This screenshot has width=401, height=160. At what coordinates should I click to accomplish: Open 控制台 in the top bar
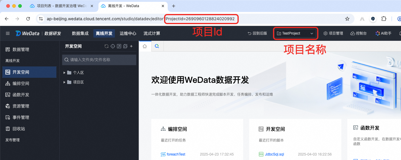pyautogui.click(x=358, y=33)
